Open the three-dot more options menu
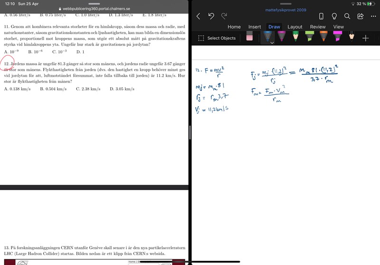This screenshot has height=265, width=380. click(373, 16)
